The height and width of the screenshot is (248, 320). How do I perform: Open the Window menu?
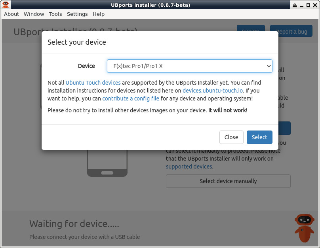click(x=34, y=14)
